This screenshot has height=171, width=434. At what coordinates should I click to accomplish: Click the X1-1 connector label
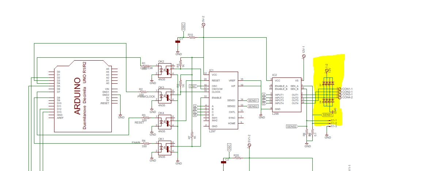coord(334,121)
